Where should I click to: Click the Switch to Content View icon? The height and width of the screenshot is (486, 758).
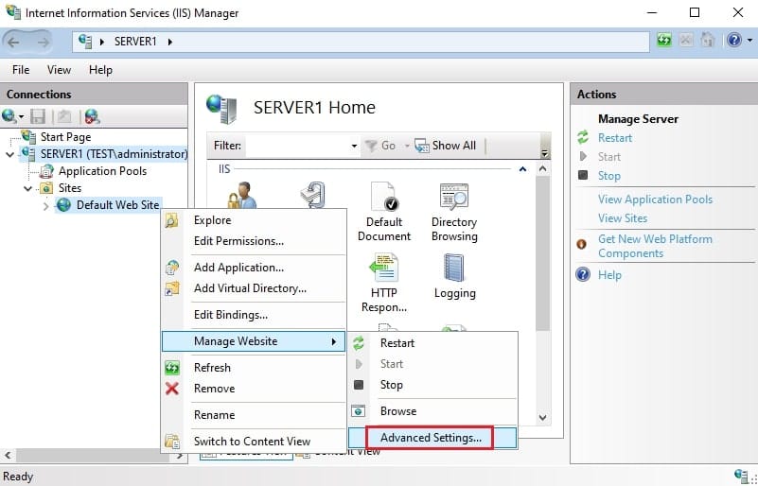click(172, 442)
